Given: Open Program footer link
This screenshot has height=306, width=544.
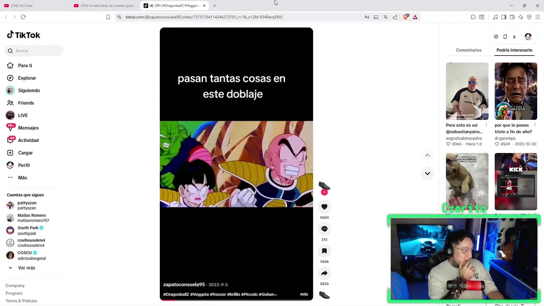Looking at the screenshot, I should [14, 293].
